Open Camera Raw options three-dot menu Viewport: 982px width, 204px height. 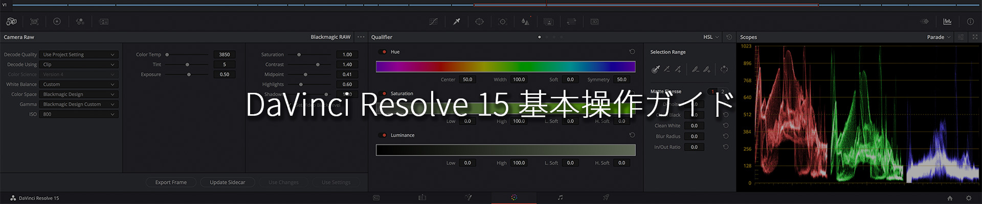tap(361, 37)
